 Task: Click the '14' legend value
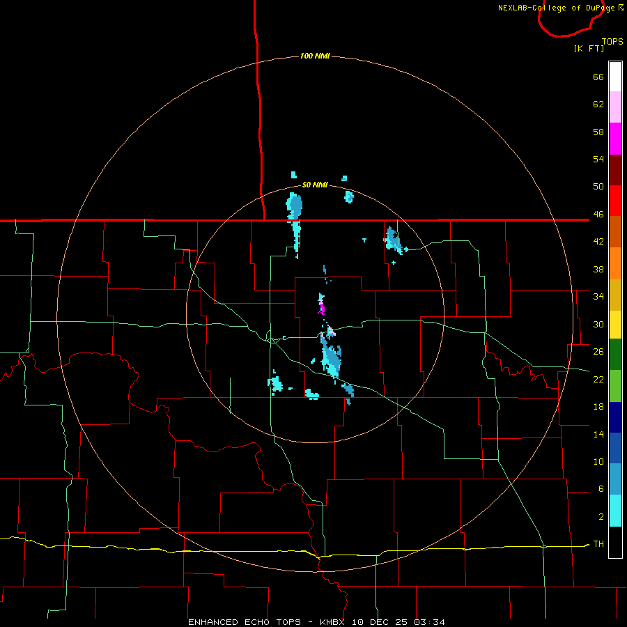pos(598,434)
